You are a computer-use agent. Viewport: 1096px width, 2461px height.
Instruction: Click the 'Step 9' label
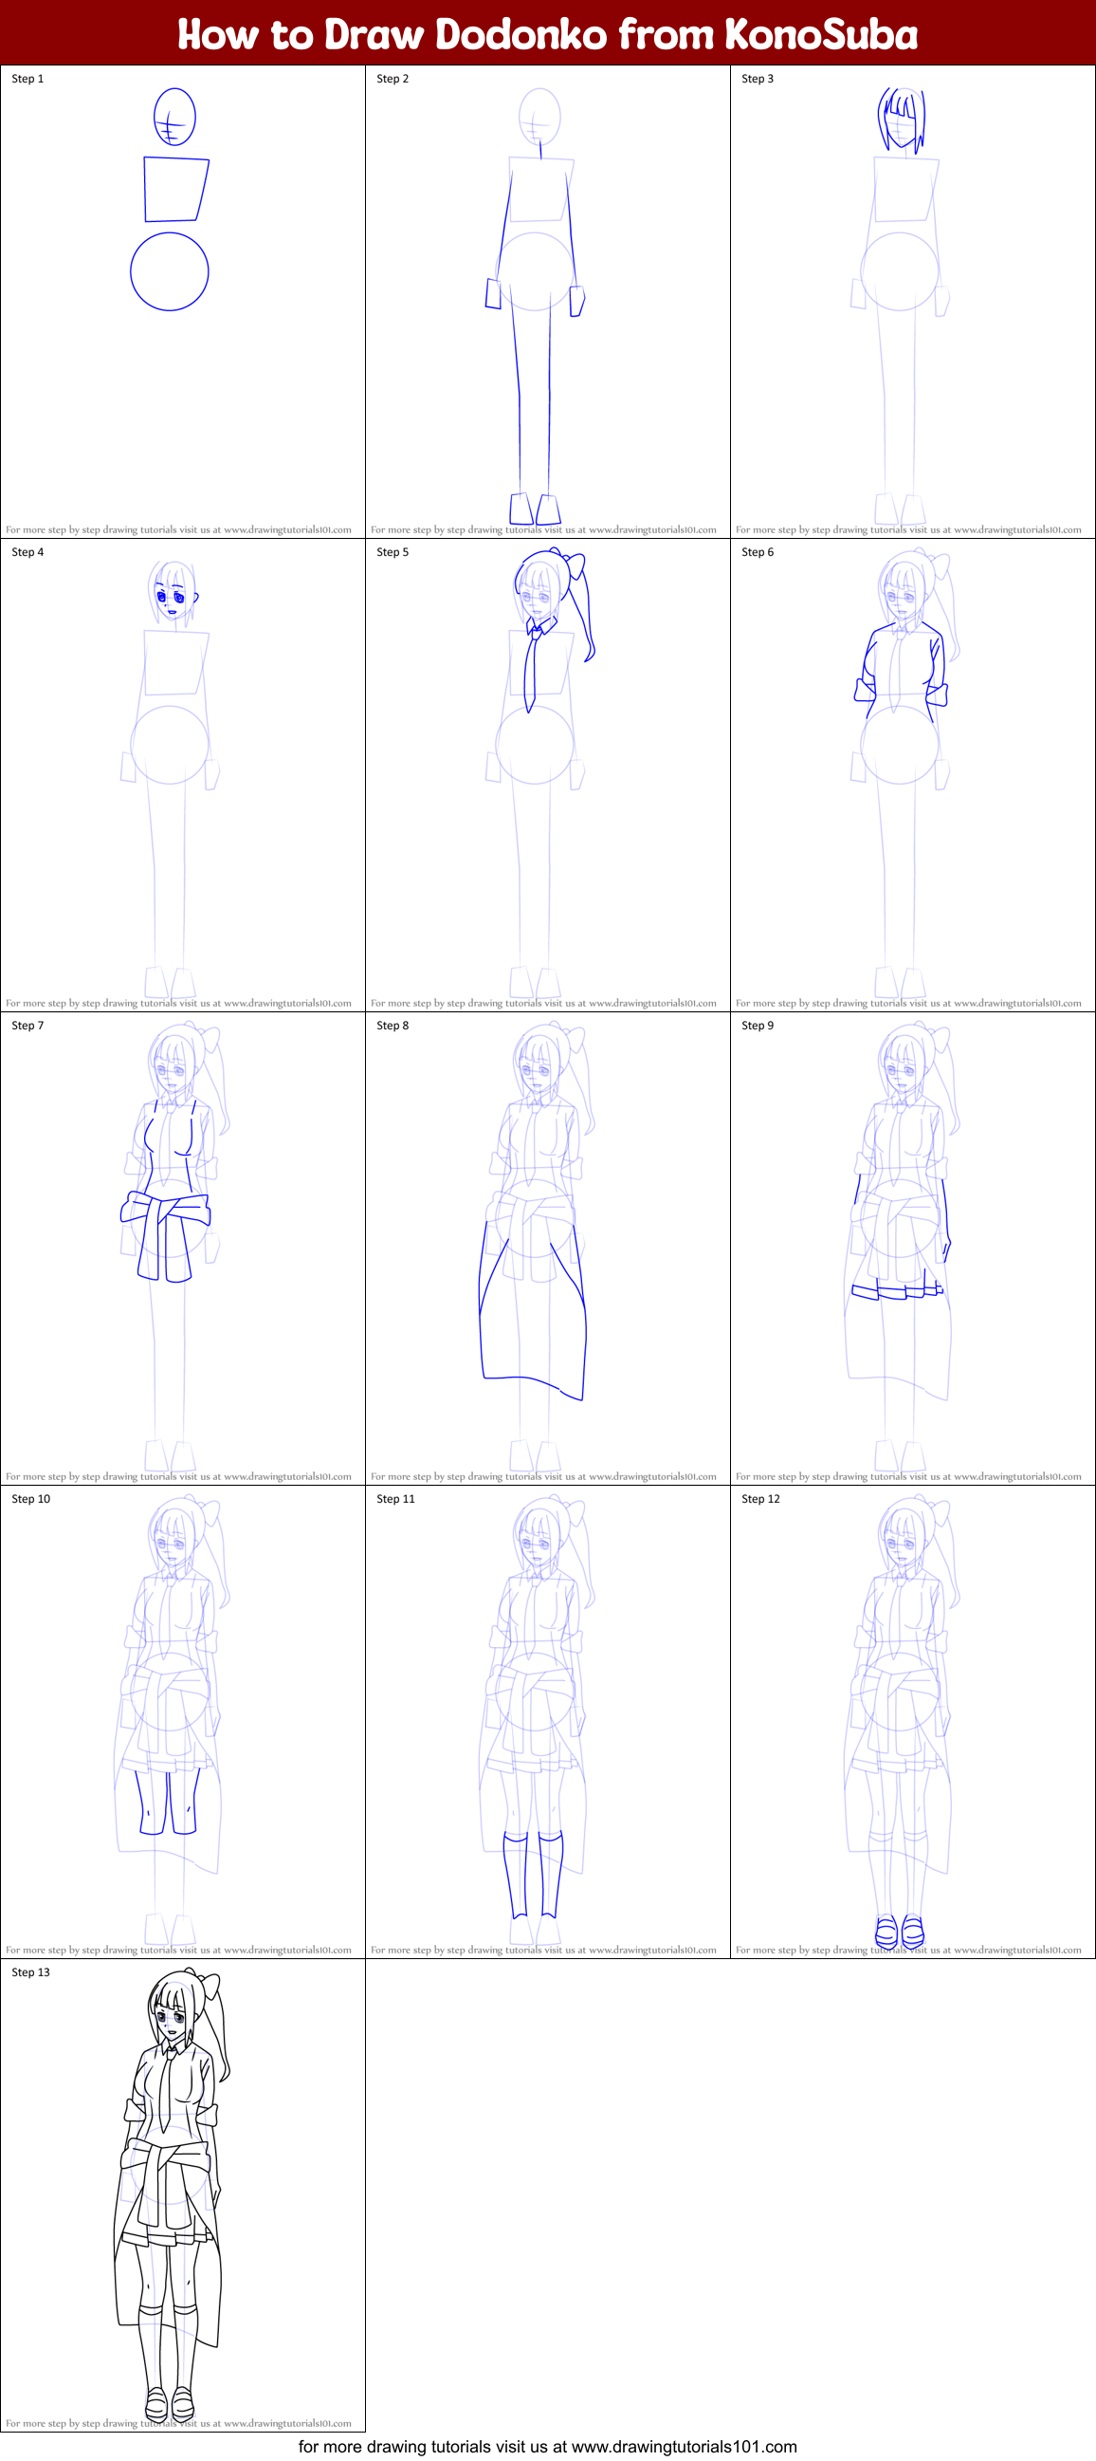pyautogui.click(x=758, y=1027)
